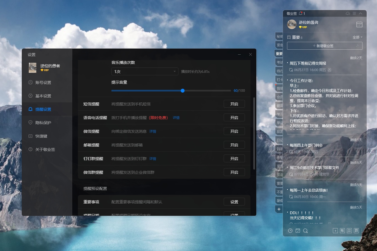Click the 算 calculator tool icon
The height and width of the screenshot is (251, 377).
pyautogui.click(x=356, y=231)
